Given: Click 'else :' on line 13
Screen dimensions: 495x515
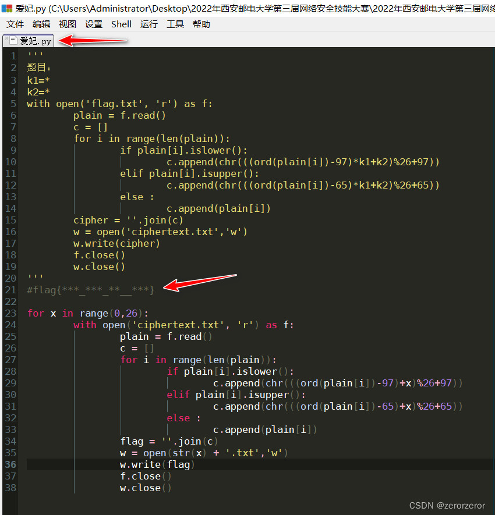Looking at the screenshot, I should 137,197.
